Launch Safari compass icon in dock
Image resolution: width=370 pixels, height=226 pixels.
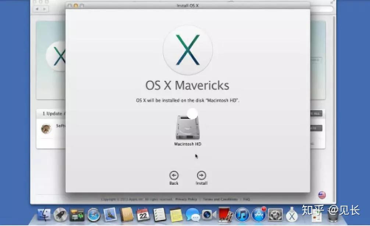coord(94,215)
